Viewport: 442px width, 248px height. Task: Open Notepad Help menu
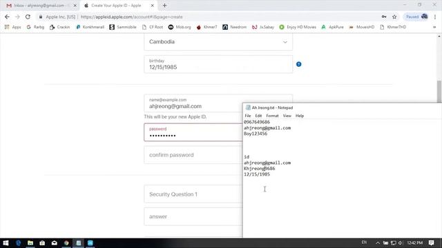click(x=300, y=116)
